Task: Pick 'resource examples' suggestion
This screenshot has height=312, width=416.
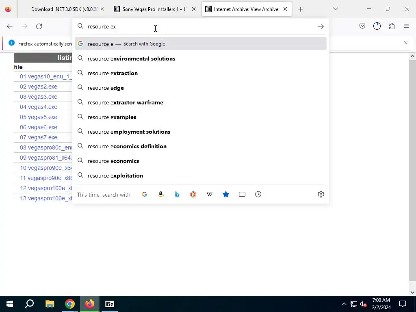Action: tap(201, 117)
